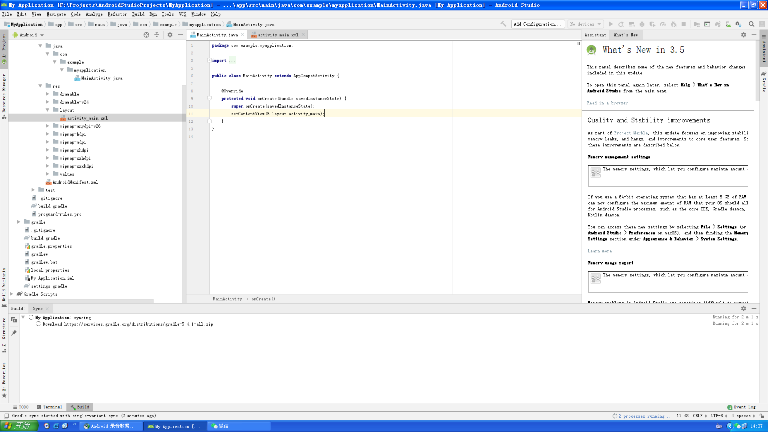Open the Project Marble link
Screen dimensions: 768x432
[631, 133]
